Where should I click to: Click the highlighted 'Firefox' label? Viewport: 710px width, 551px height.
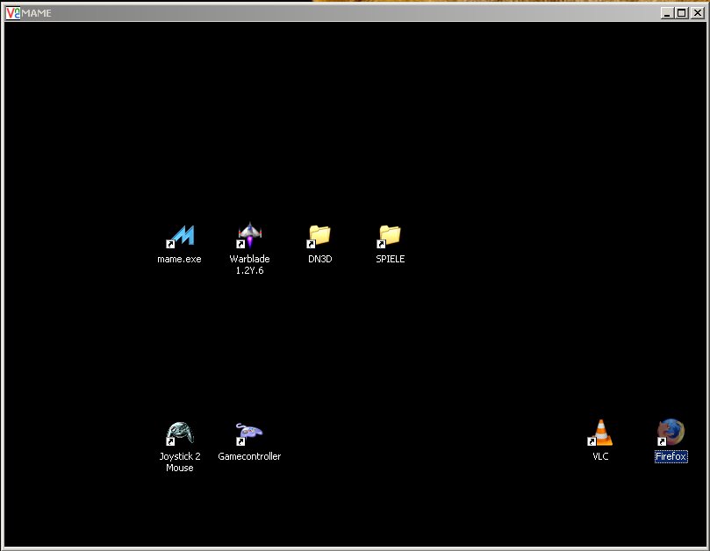click(671, 456)
